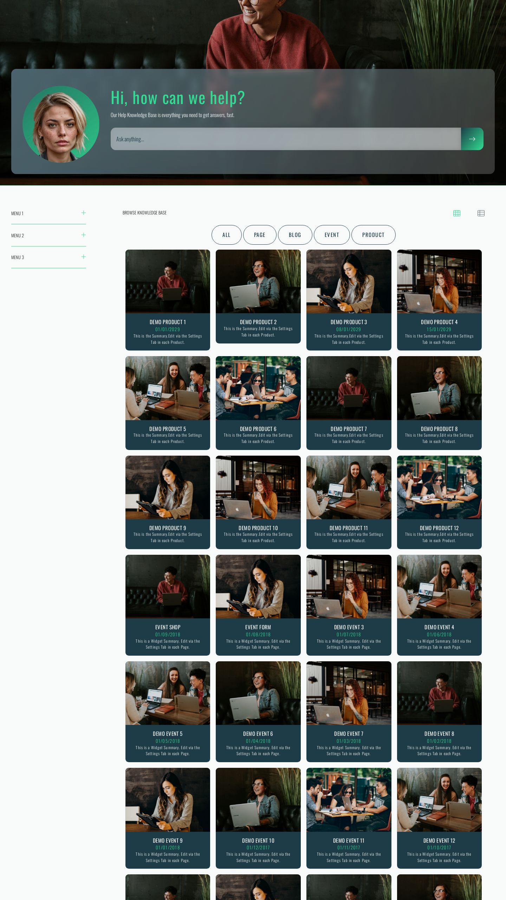Filter by PAGE category
This screenshot has width=506, height=900.
click(259, 235)
